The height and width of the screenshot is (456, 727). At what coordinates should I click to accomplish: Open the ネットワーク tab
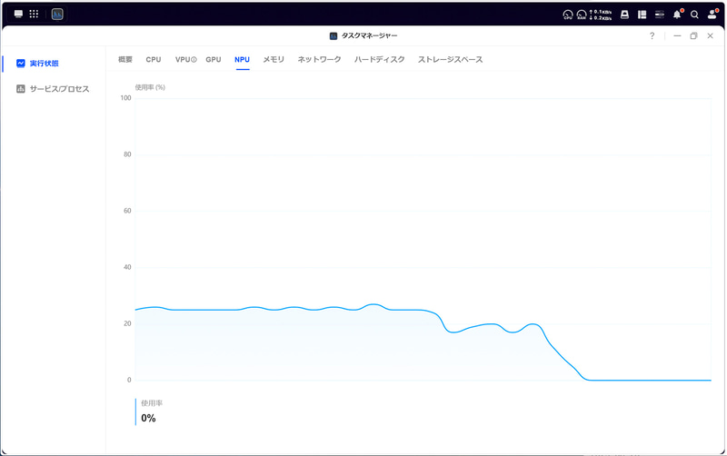tap(320, 60)
